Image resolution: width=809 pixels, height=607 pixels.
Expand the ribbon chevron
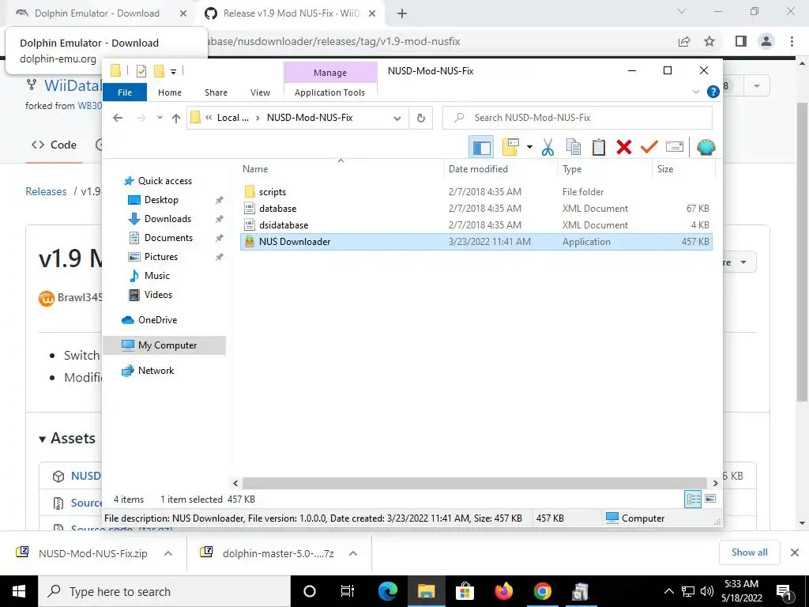[695, 92]
